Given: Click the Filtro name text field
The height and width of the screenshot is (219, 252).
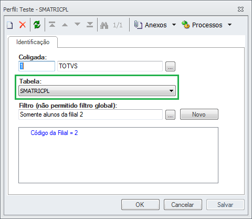Looking at the screenshot, I should click(90, 114).
